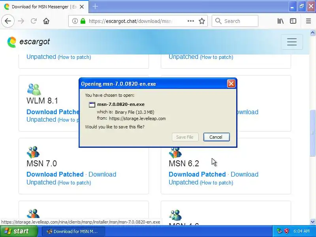Image resolution: width=316 pixels, height=237 pixels.
Task: Click the exe file icon in dialog
Action: [x=92, y=104]
